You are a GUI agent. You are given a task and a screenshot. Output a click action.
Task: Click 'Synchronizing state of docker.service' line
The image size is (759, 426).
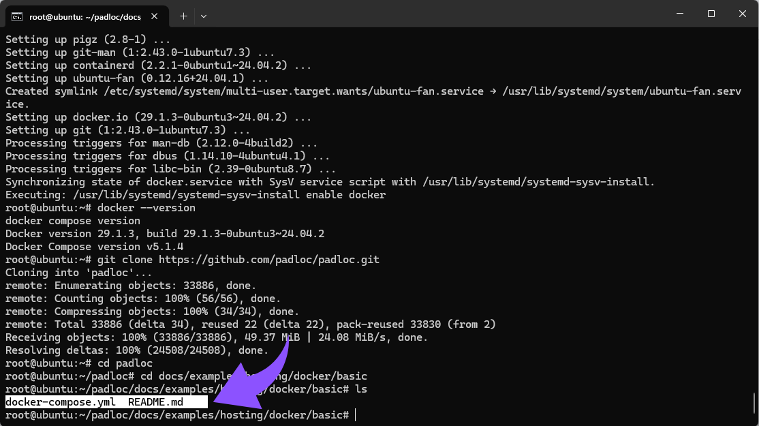[x=330, y=182]
